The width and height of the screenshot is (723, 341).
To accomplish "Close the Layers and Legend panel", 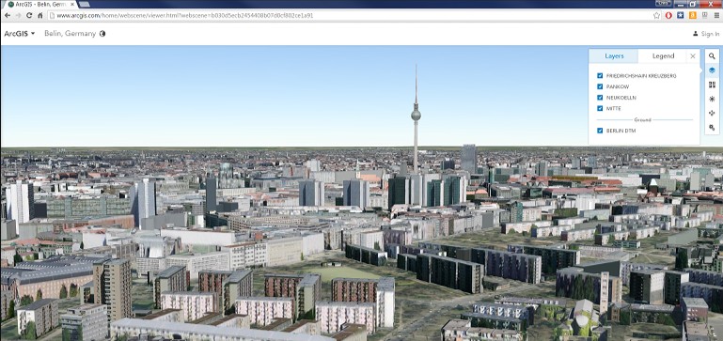I will point(693,56).
